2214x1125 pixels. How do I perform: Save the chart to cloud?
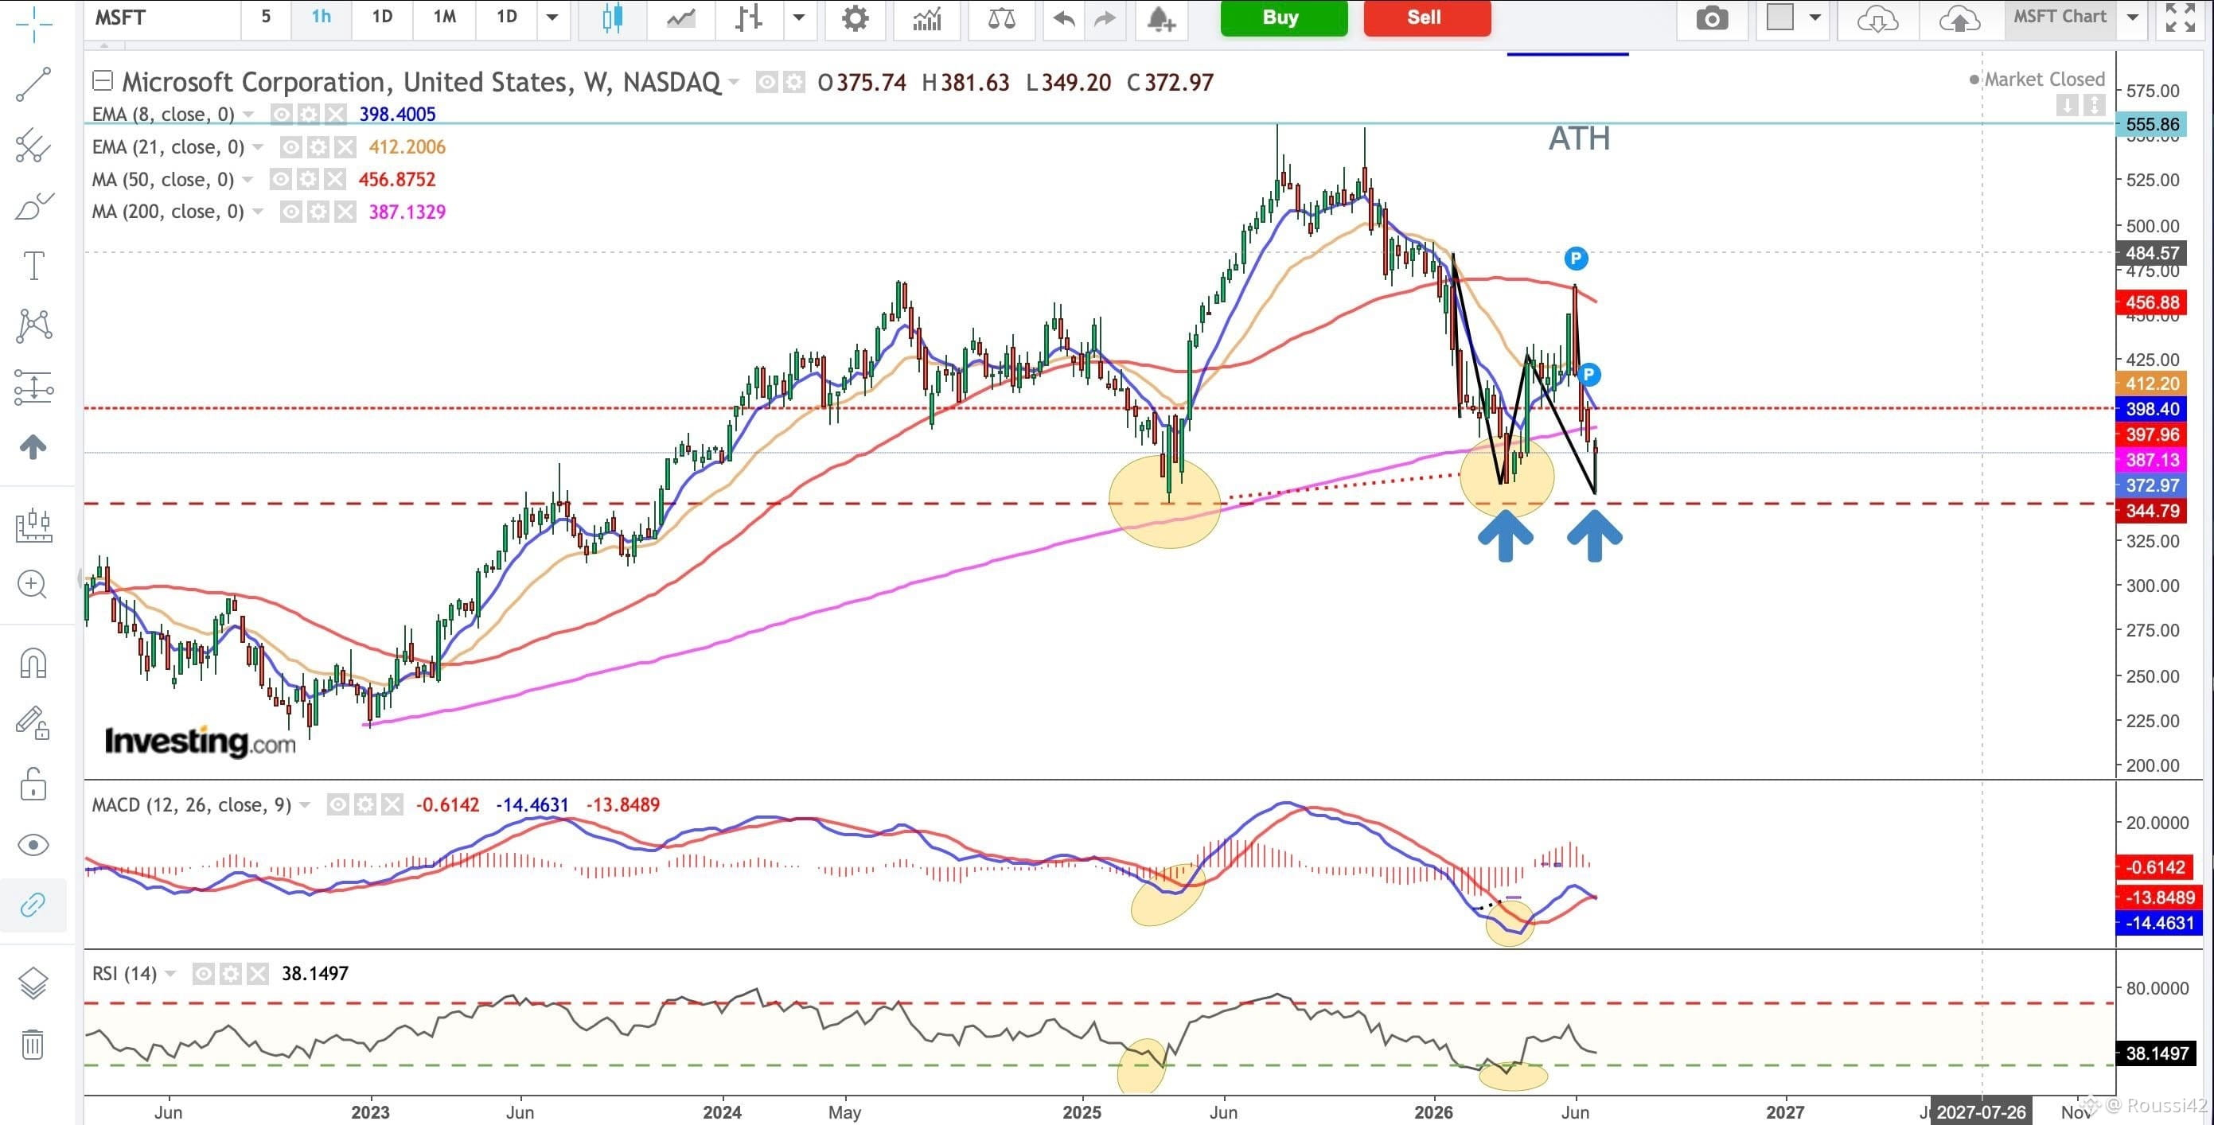pos(1959,18)
